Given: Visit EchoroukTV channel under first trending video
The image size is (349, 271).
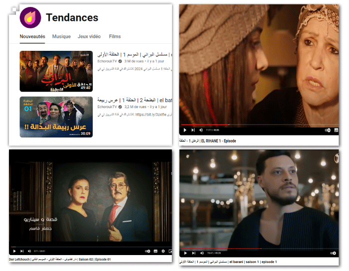Looking at the screenshot, I should (x=107, y=61).
